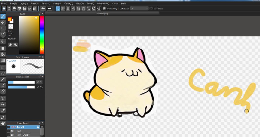The height and width of the screenshot is (137, 260).
Task: Enable radial snap
Action: click(x=78, y=8)
